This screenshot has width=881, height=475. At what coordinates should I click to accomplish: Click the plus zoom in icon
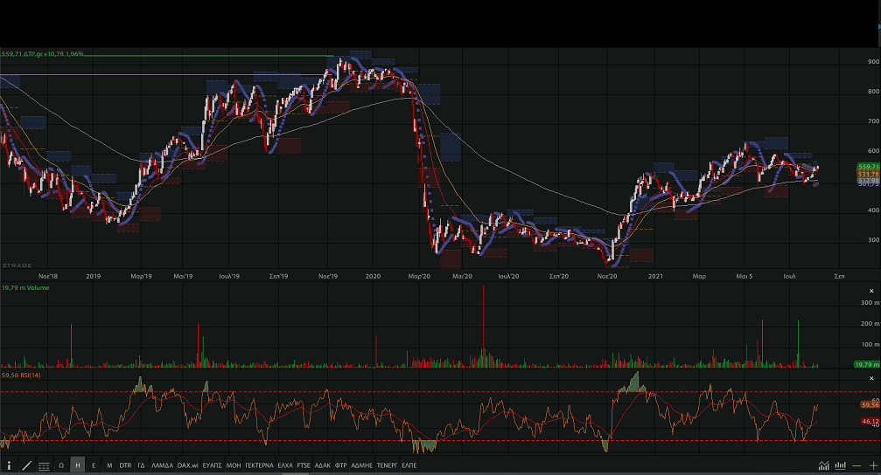[x=872, y=465]
